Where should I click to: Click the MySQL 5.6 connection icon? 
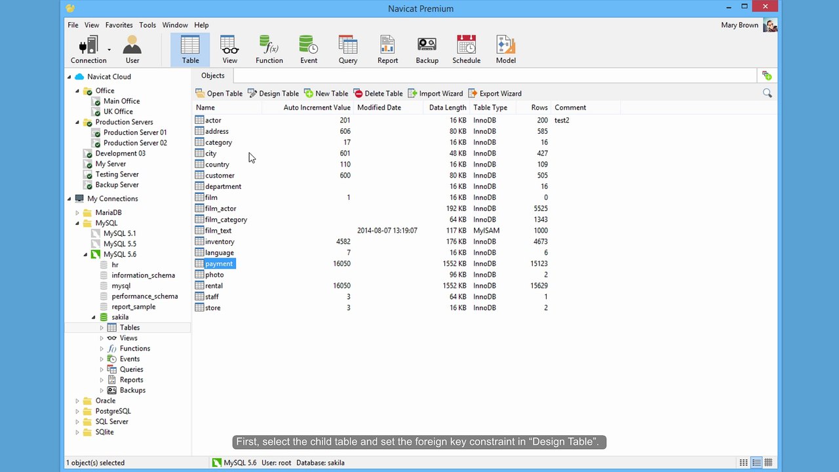click(x=96, y=254)
